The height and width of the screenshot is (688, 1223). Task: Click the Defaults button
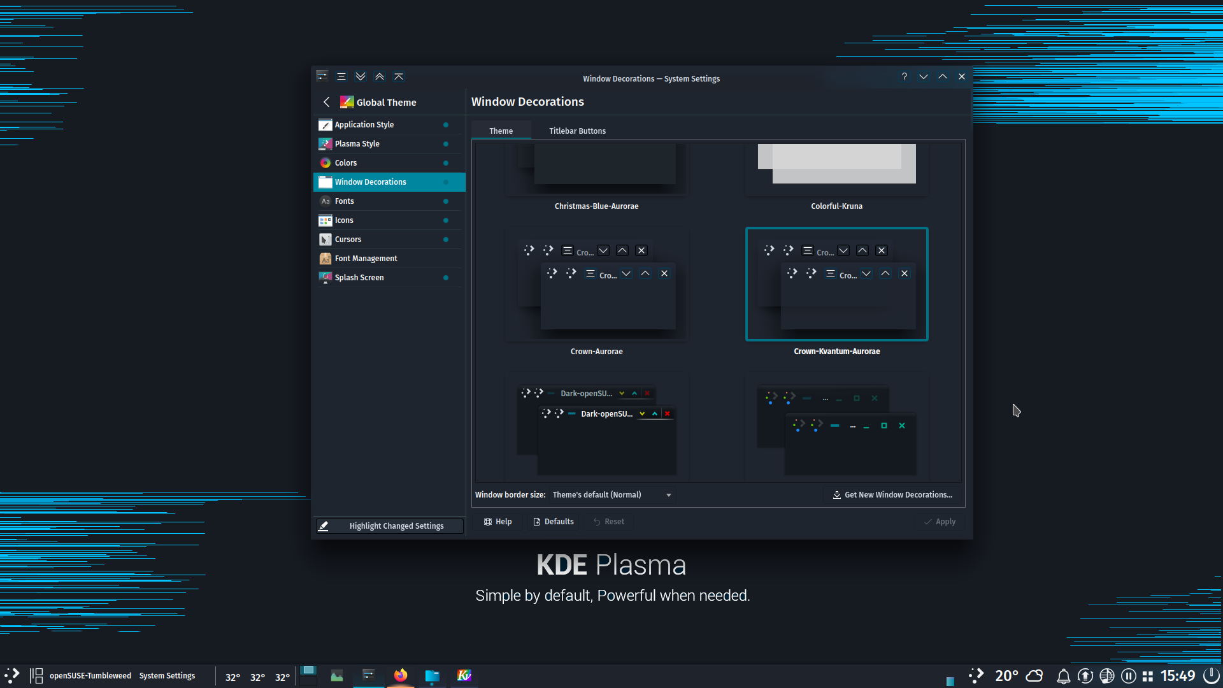[x=554, y=522]
